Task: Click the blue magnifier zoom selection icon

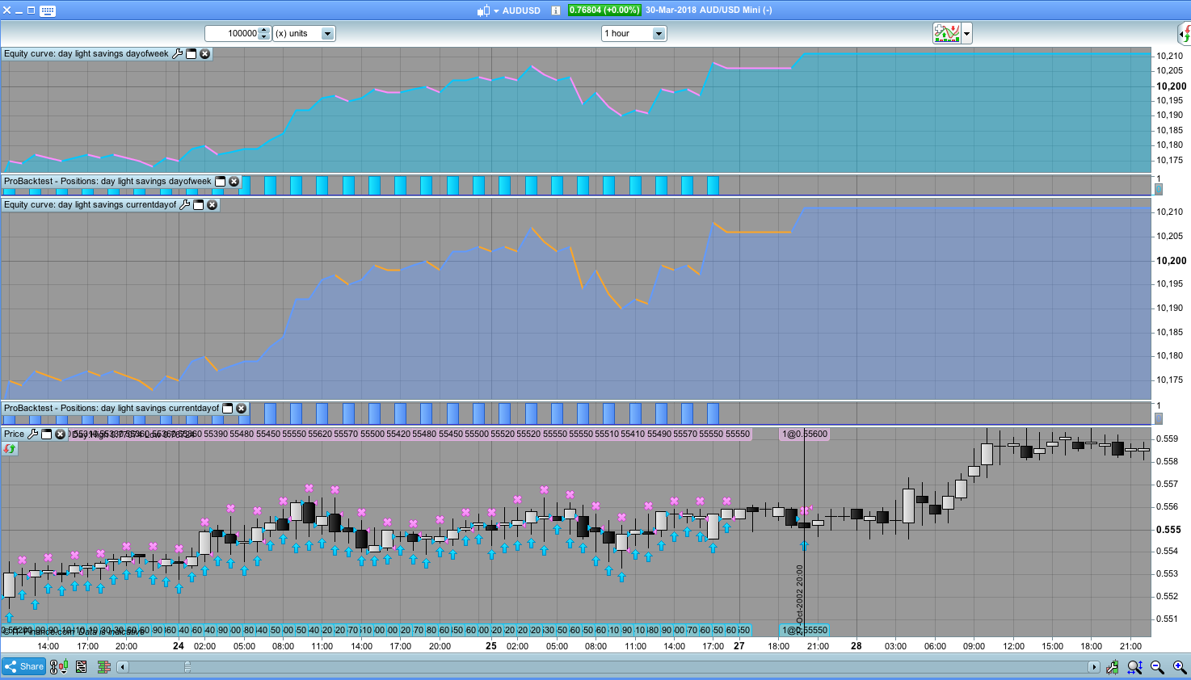Action: (x=1135, y=667)
